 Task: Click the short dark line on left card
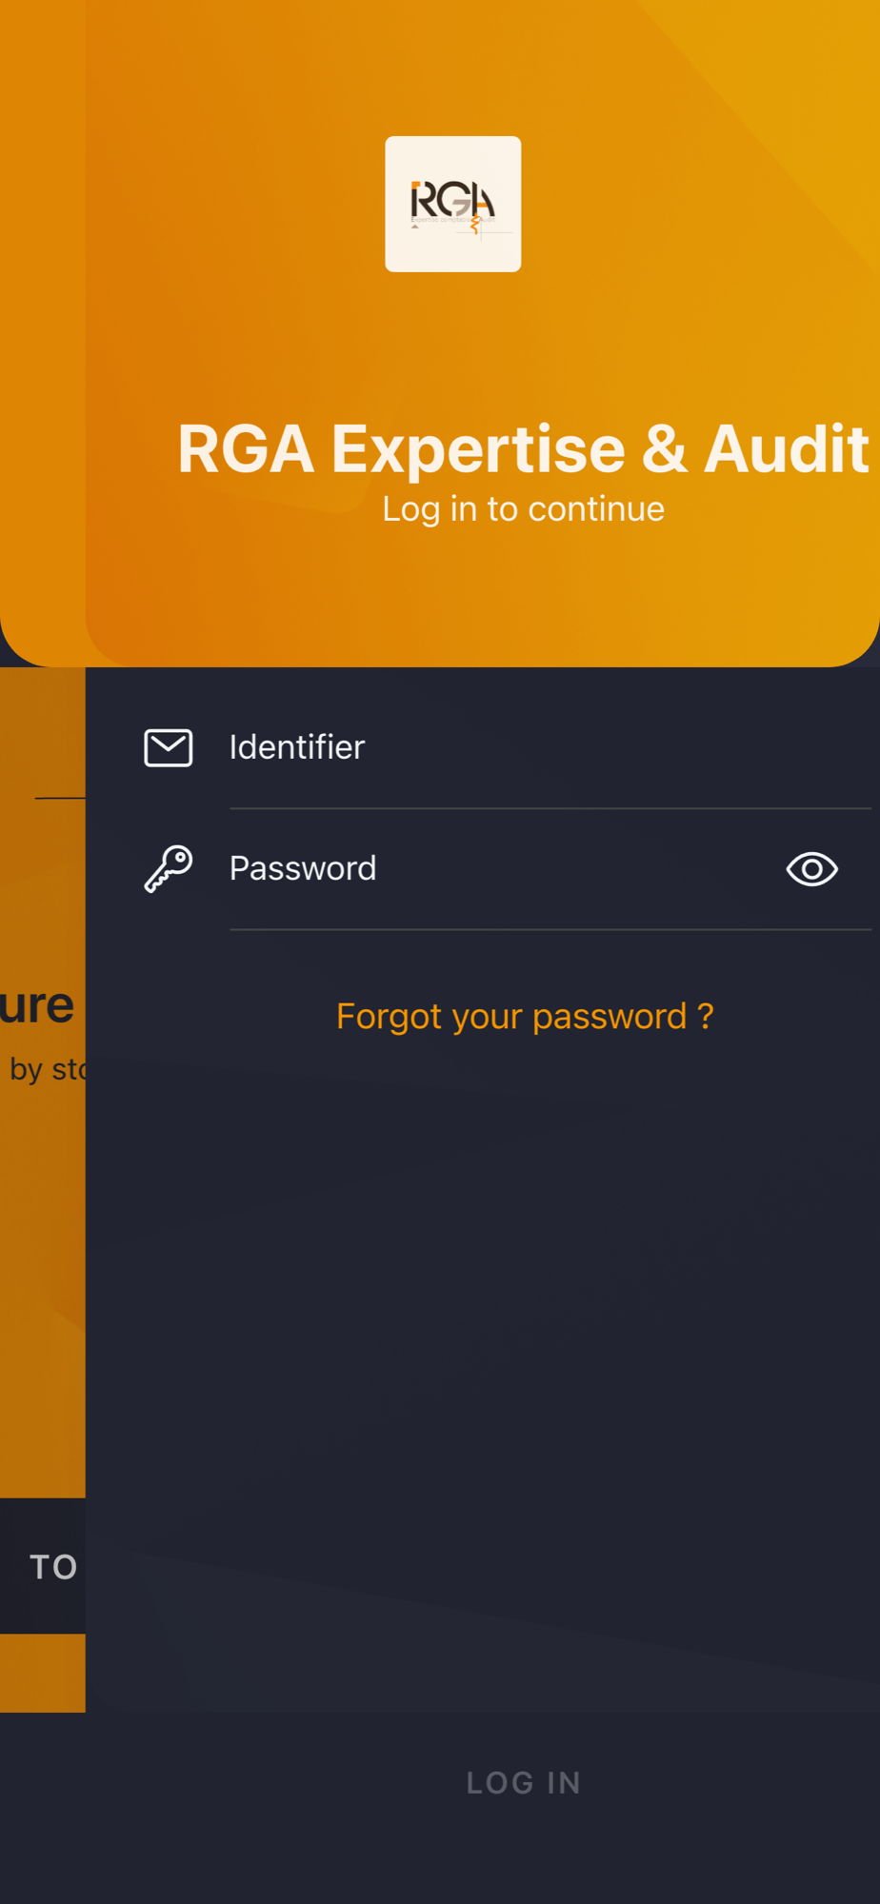click(60, 798)
